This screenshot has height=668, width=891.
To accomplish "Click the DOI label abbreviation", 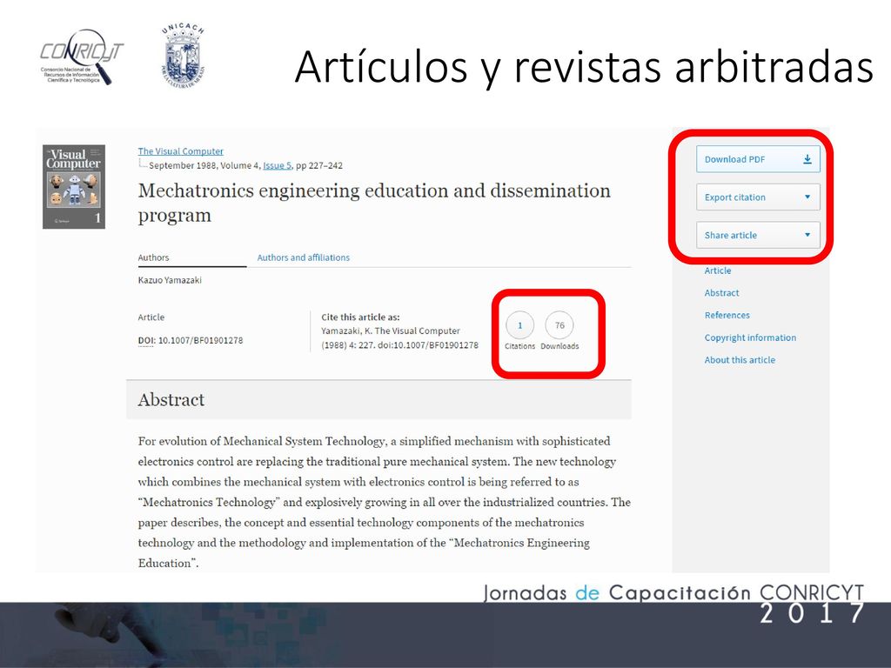I will (146, 340).
